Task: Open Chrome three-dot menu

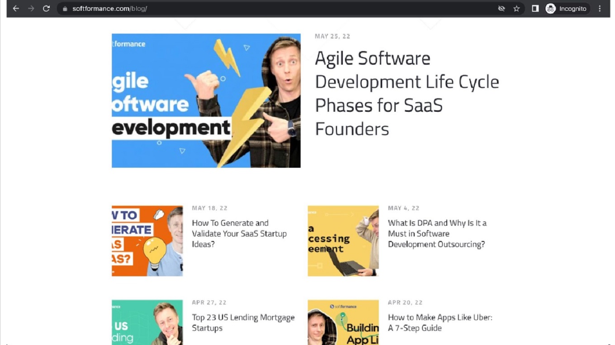Action: point(600,9)
